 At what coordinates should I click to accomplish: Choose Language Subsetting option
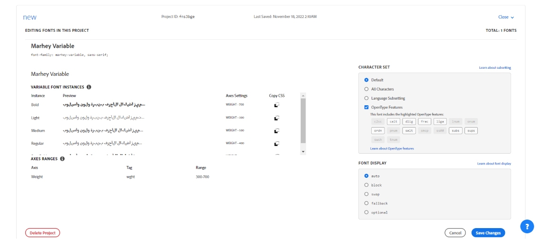pyautogui.click(x=366, y=98)
